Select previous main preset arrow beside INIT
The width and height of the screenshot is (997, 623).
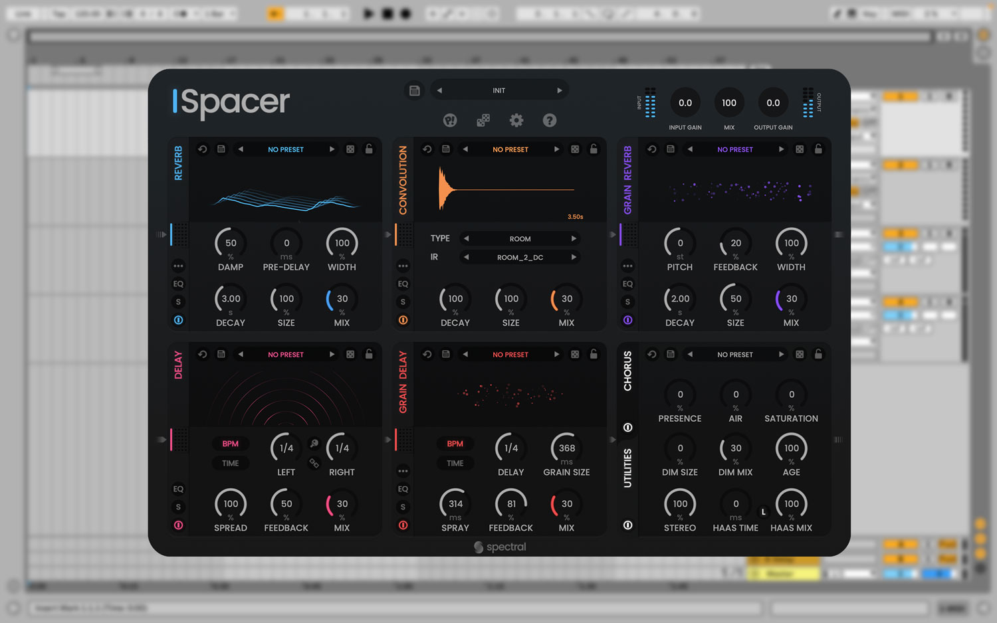[439, 90]
